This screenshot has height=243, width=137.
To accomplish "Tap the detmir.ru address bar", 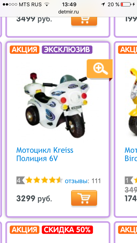I will tap(68, 12).
